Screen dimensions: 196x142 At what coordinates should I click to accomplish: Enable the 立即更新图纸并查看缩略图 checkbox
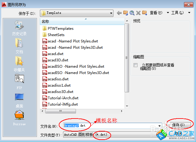(135, 65)
